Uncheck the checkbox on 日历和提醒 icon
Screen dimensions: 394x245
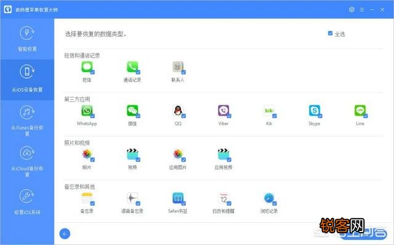(229, 203)
